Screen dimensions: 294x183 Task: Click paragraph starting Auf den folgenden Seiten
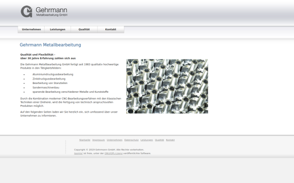(69, 114)
